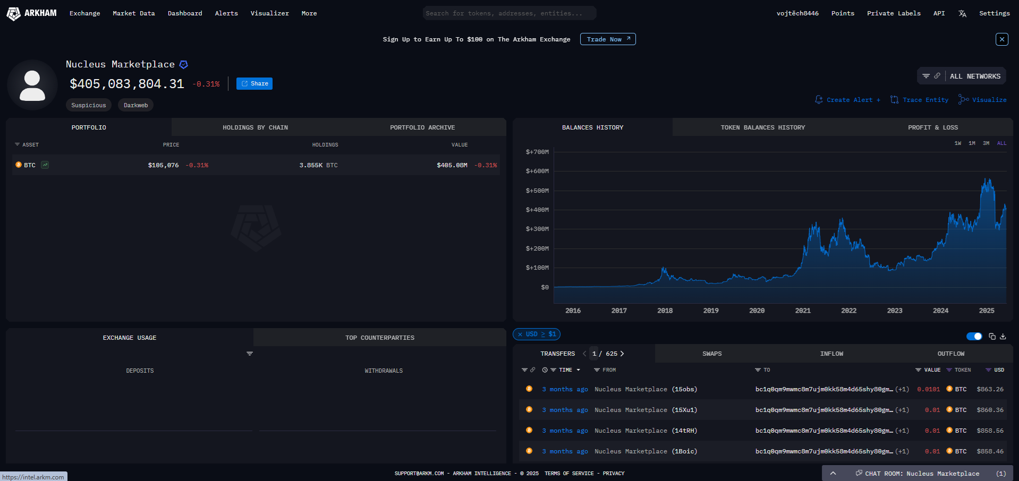The image size is (1019, 481).
Task: Open the Settings link in header
Action: coord(995,13)
